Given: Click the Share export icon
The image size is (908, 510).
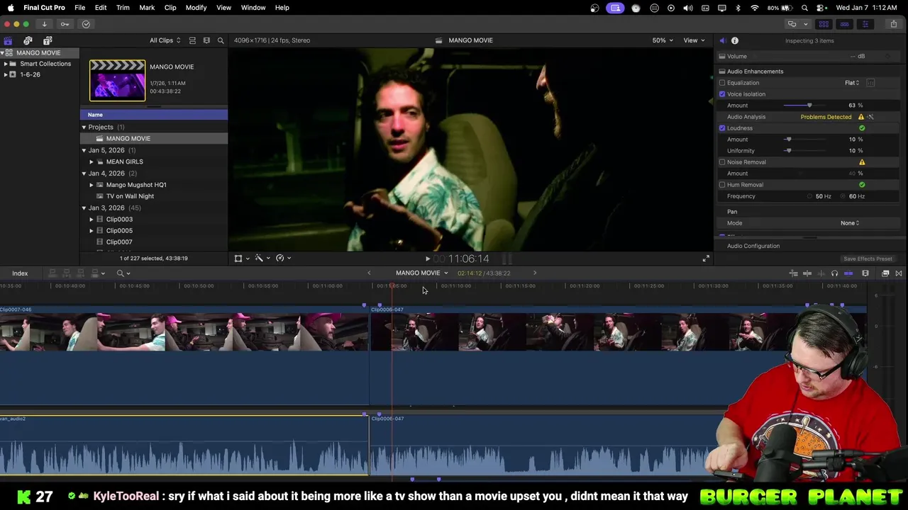Looking at the screenshot, I should (894, 24).
